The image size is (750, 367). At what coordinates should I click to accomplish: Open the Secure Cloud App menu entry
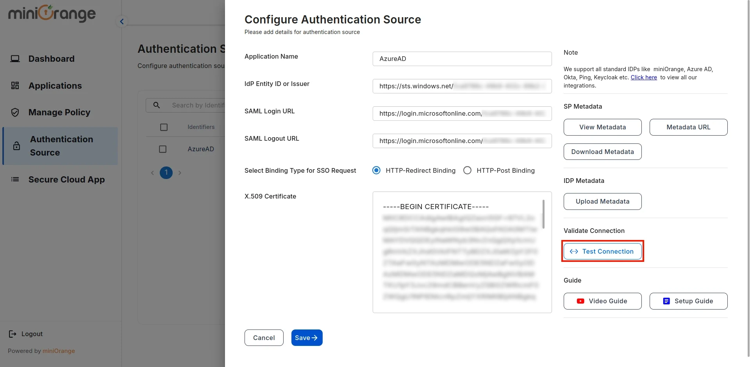67,179
